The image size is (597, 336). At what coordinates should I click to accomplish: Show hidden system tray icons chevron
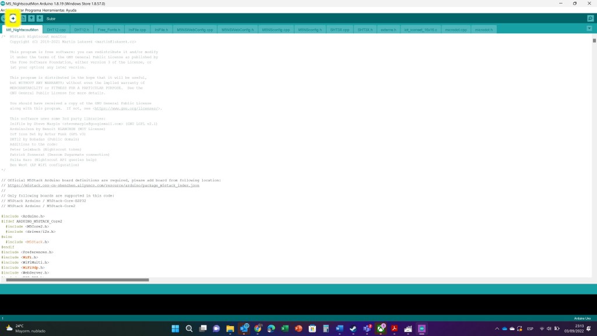click(497, 328)
